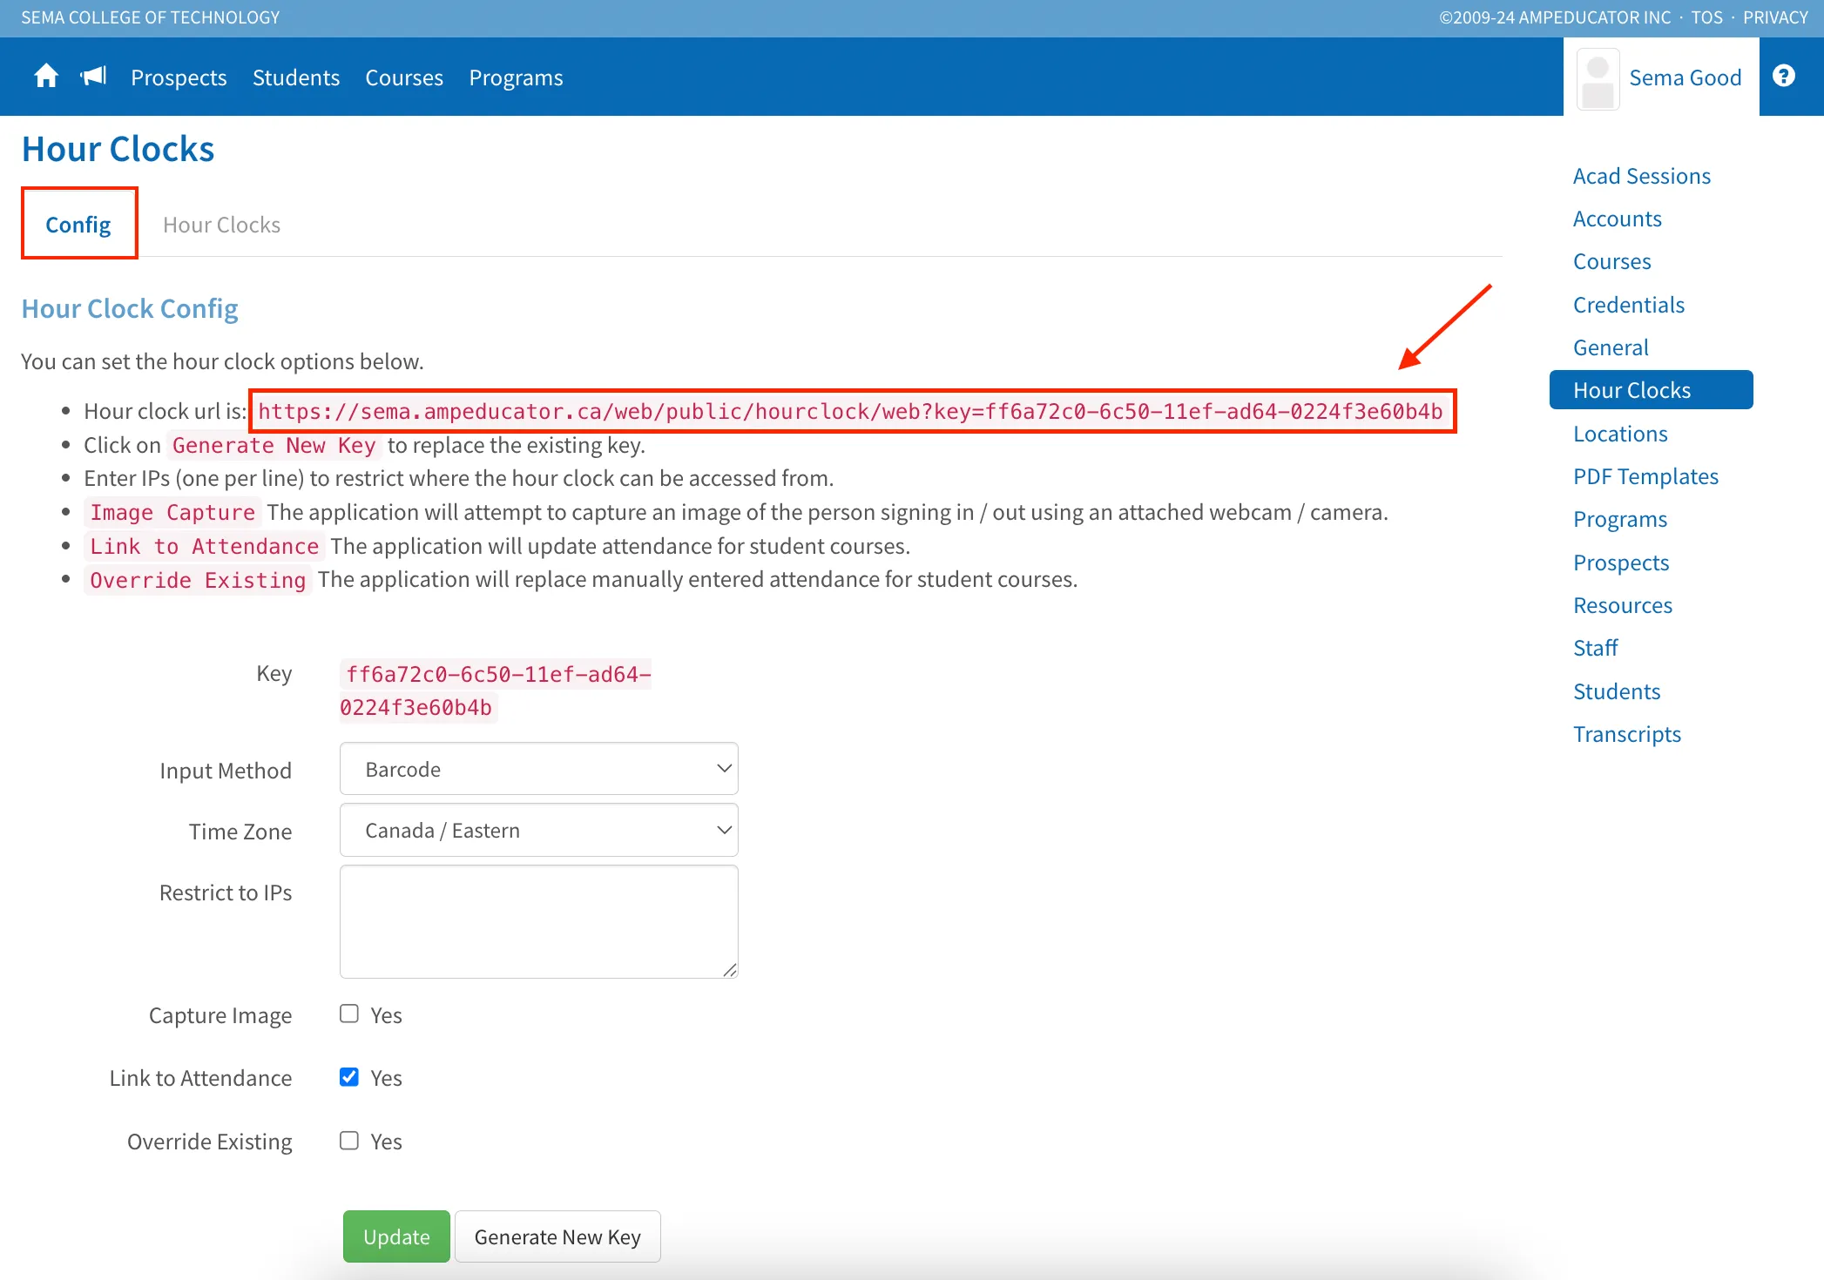Open the Courses top menu
Viewport: 1824px width, 1280px height.
coord(404,77)
